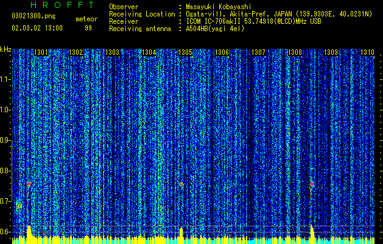
Task: Select the file name 03021300.png
Action: coord(33,16)
